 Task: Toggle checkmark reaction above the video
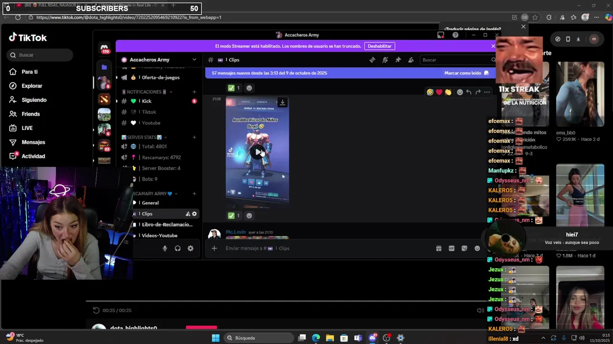pos(234,88)
